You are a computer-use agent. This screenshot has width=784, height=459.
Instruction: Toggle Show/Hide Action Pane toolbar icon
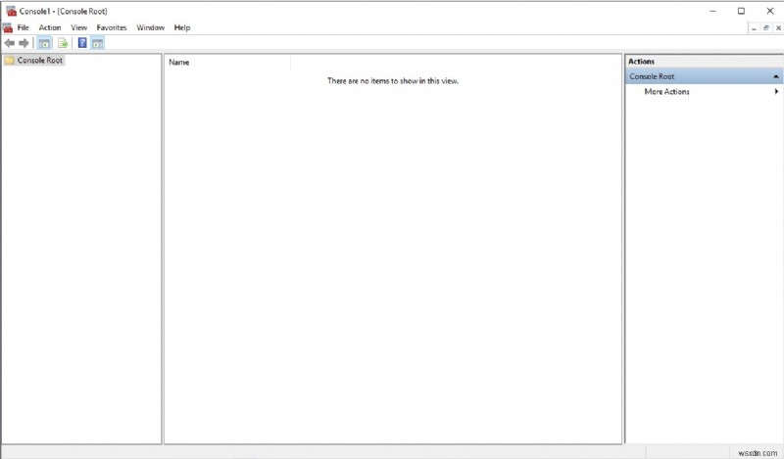[x=97, y=43]
